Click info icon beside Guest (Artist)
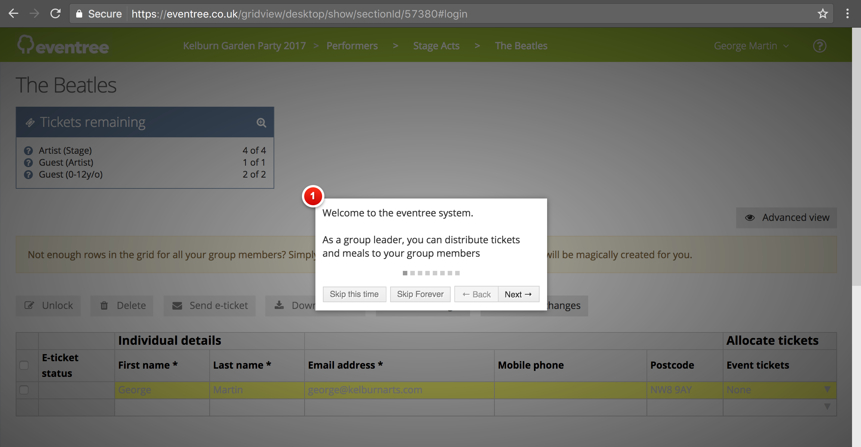Viewport: 861px width, 447px height. pyautogui.click(x=28, y=163)
